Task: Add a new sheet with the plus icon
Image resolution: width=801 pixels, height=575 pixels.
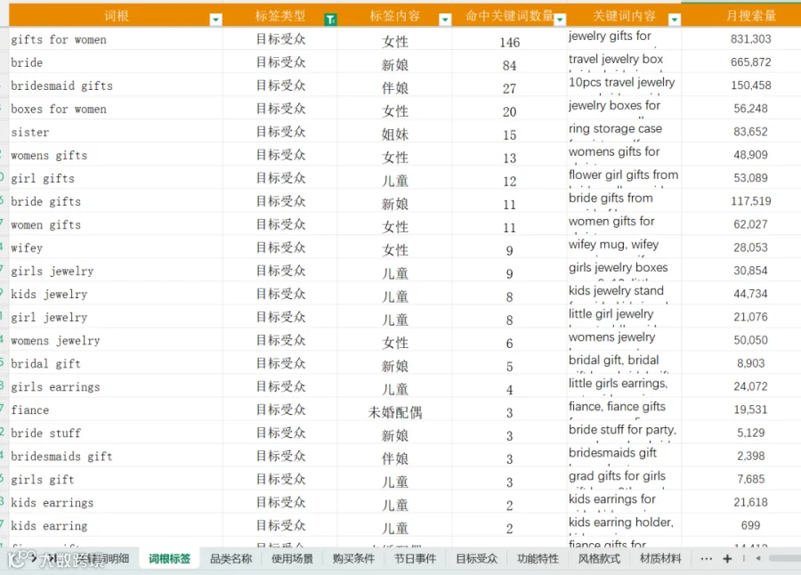Action: (x=727, y=559)
